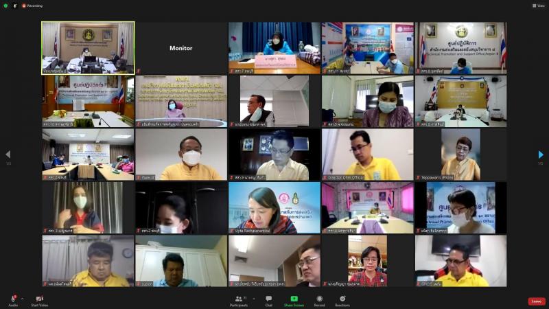The height and width of the screenshot is (309, 549).
Task: Select the tile of the woman in a hijab
Action: tap(274, 48)
